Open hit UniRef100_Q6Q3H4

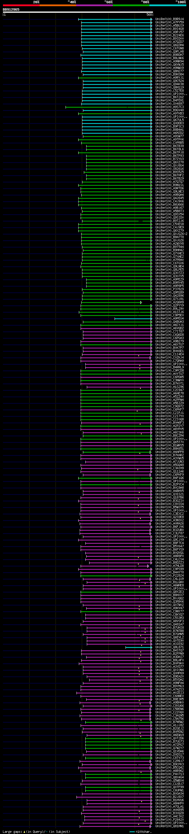[x=169, y=45]
